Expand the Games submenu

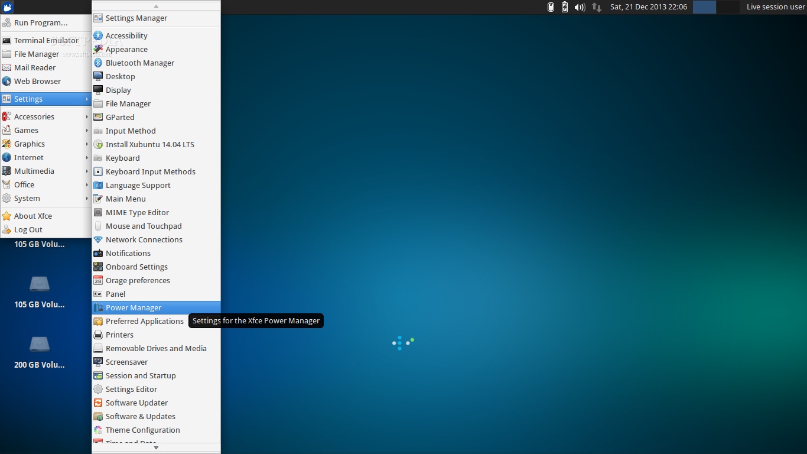tap(45, 130)
